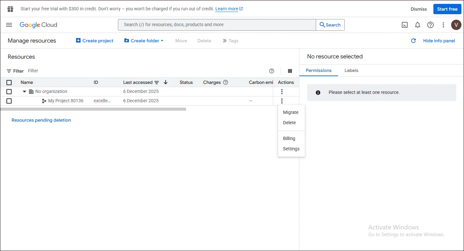Open the Learn more link
This screenshot has width=464, height=251.
pos(229,9)
